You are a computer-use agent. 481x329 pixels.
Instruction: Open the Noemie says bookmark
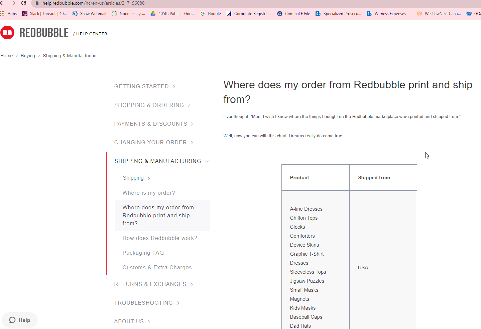coord(128,14)
